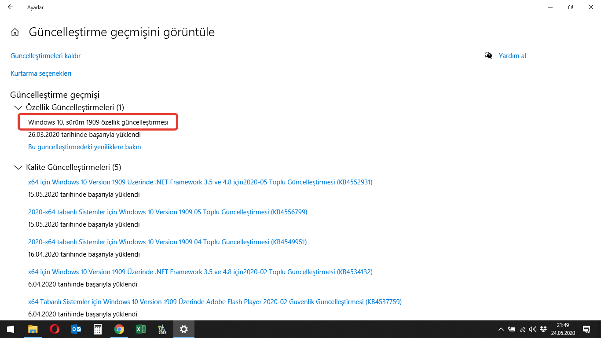Click the Yardım al link
This screenshot has width=601, height=338.
tap(513, 56)
